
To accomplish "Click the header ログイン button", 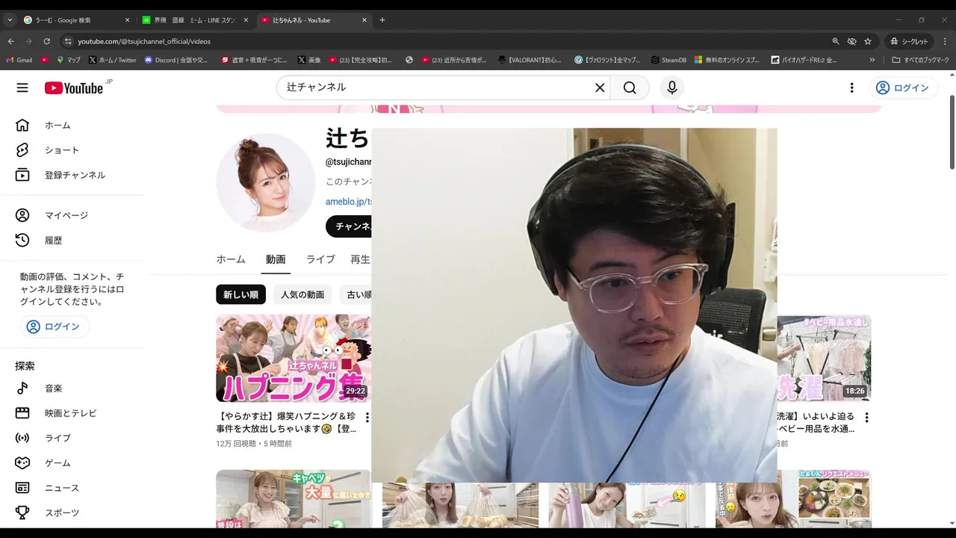I will point(904,87).
